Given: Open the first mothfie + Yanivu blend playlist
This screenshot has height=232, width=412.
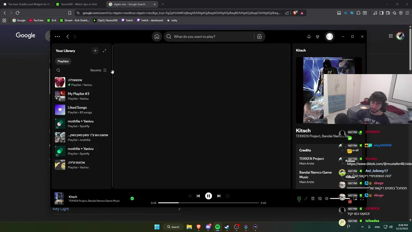Looking at the screenshot, I should coord(82,123).
